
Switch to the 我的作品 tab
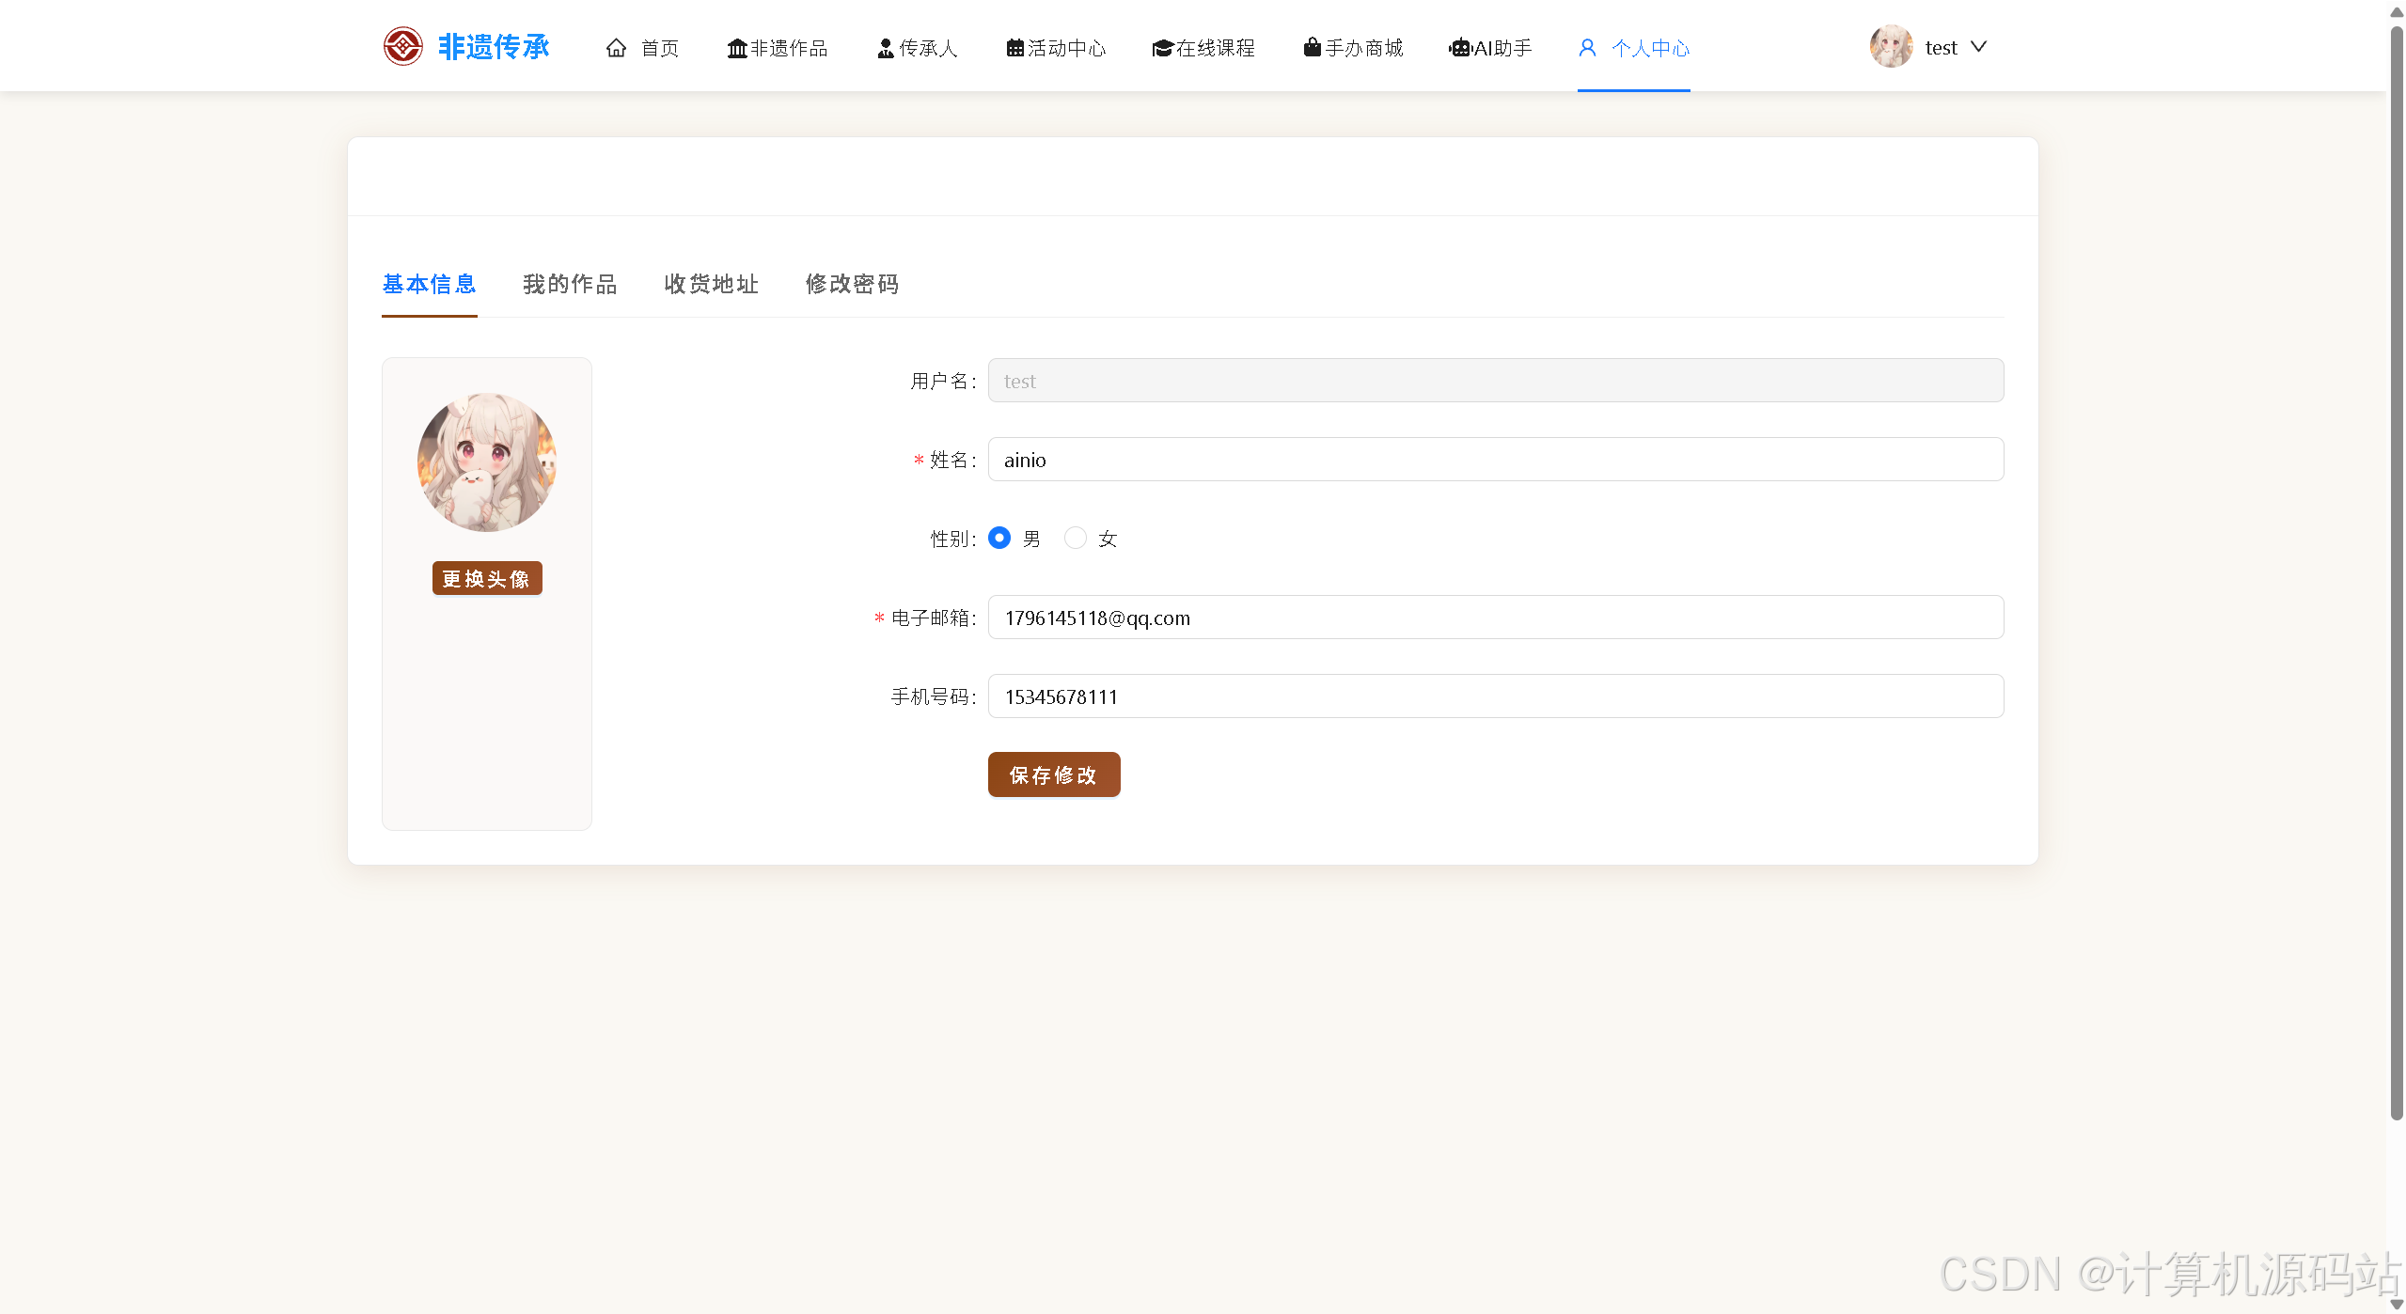[570, 284]
